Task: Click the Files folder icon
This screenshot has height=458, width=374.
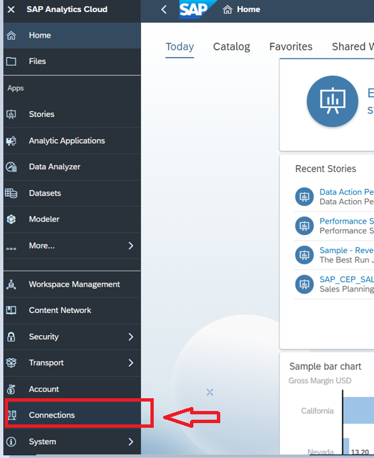Action: tap(11, 61)
